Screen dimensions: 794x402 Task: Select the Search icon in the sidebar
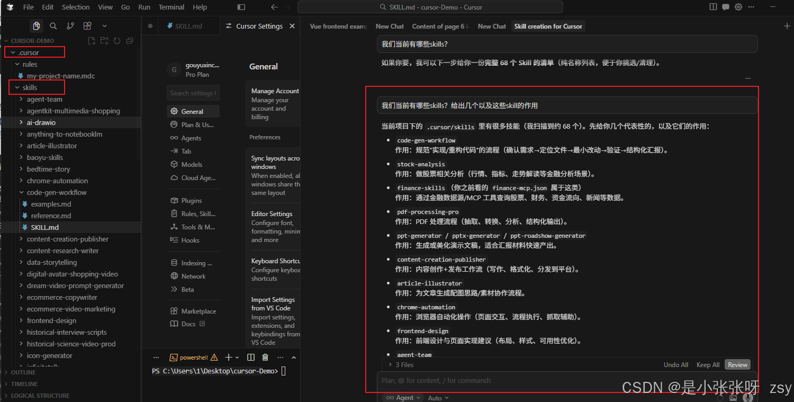coord(53,25)
